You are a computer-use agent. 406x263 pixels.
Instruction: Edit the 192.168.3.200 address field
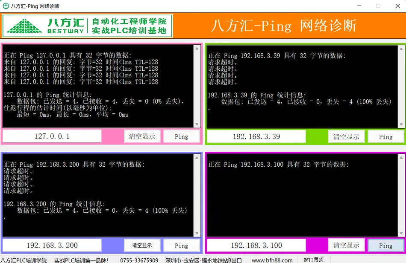click(x=52, y=245)
